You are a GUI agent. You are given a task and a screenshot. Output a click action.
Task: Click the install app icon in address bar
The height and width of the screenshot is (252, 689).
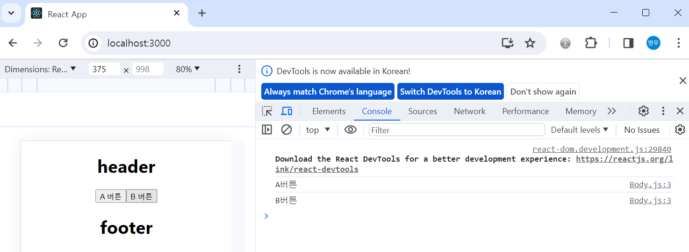507,43
